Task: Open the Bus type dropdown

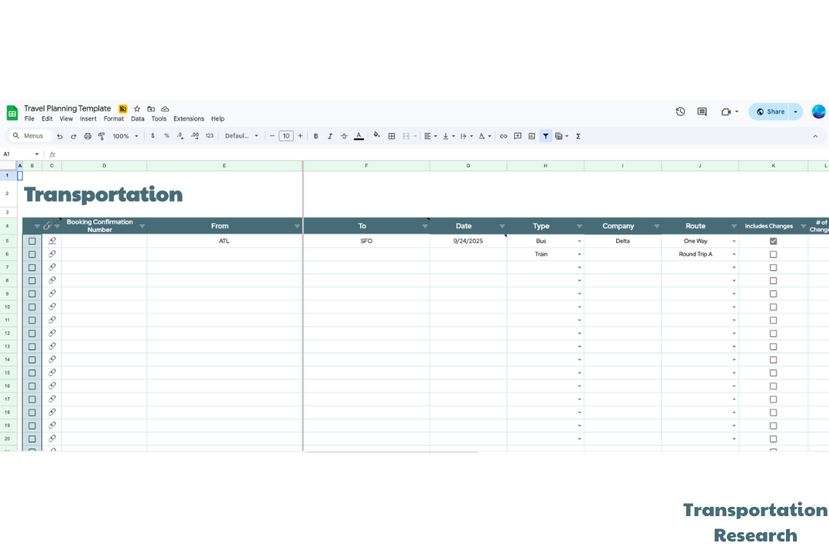Action: tap(578, 240)
